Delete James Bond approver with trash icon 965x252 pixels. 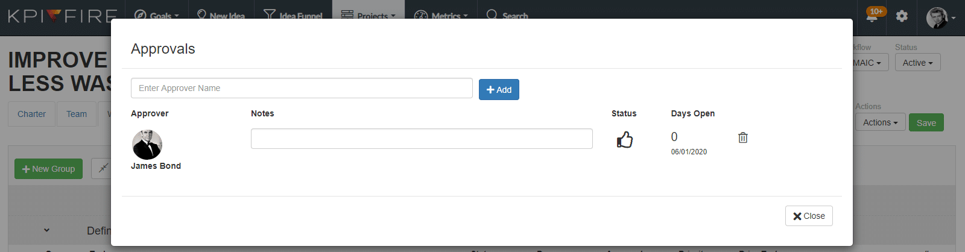pyautogui.click(x=743, y=137)
